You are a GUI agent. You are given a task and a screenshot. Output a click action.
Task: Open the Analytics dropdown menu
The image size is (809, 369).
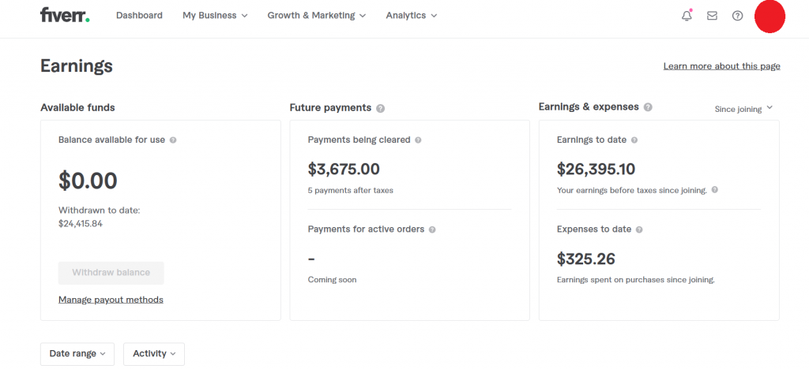(x=411, y=16)
